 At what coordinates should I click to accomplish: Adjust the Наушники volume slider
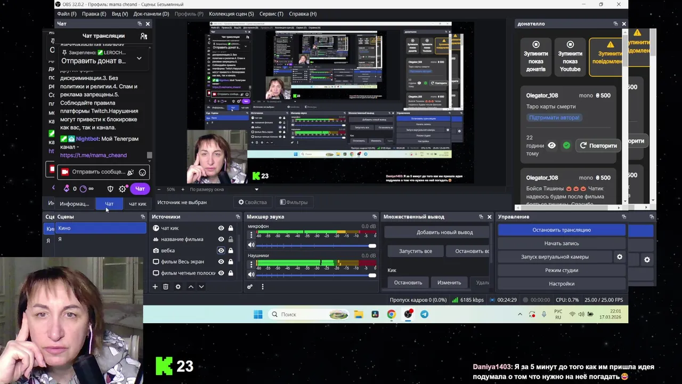pos(315,275)
